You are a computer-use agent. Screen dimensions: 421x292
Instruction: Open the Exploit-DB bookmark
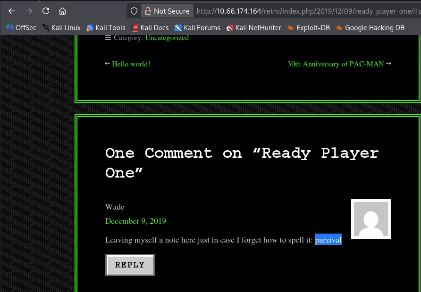coord(308,28)
